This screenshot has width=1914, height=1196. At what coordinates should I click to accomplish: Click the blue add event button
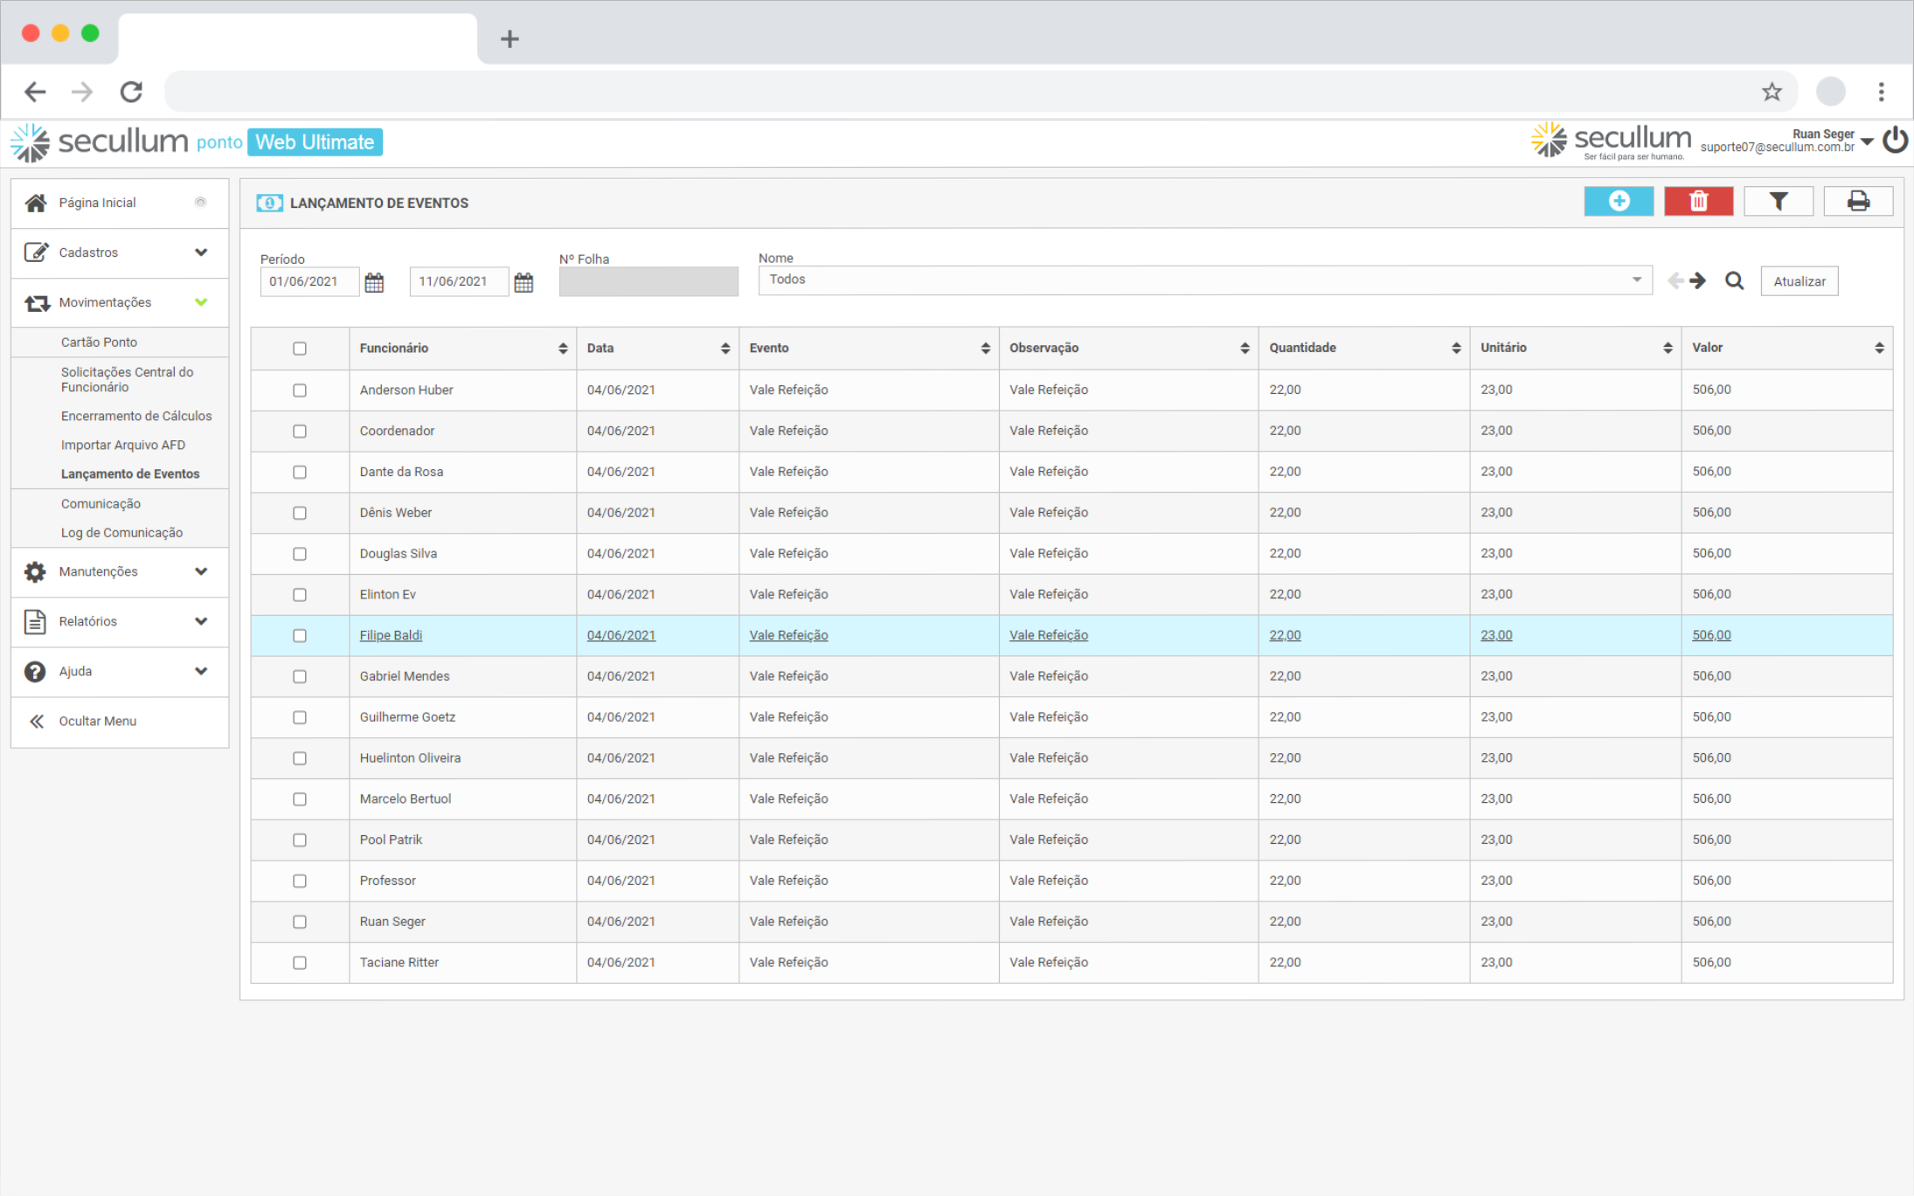pos(1618,202)
